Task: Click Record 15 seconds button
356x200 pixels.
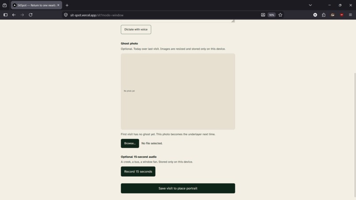Action: click(x=138, y=172)
